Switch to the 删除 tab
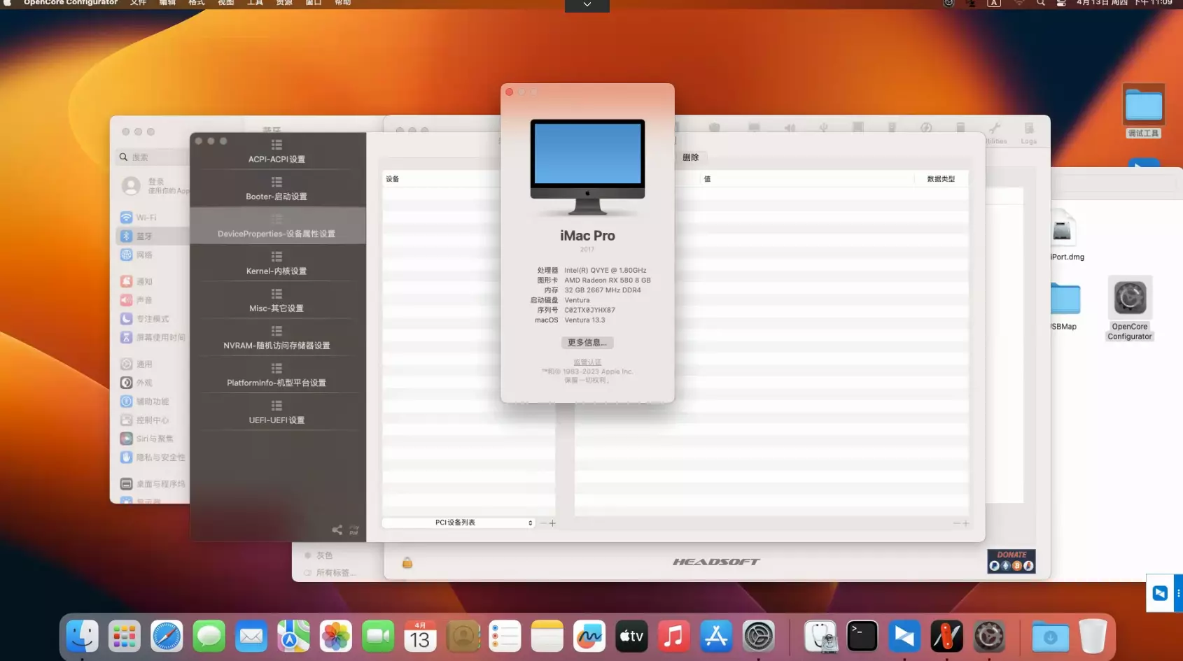Screen dimensions: 1183x661 [x=690, y=157]
